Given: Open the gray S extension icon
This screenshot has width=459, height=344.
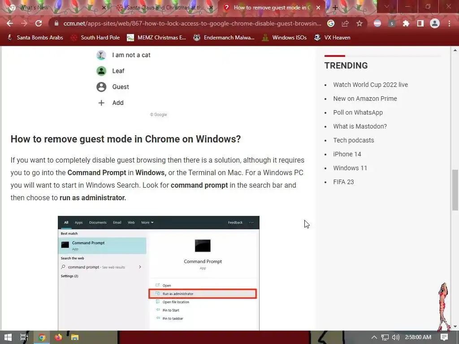Looking at the screenshot, I should click(x=392, y=23).
